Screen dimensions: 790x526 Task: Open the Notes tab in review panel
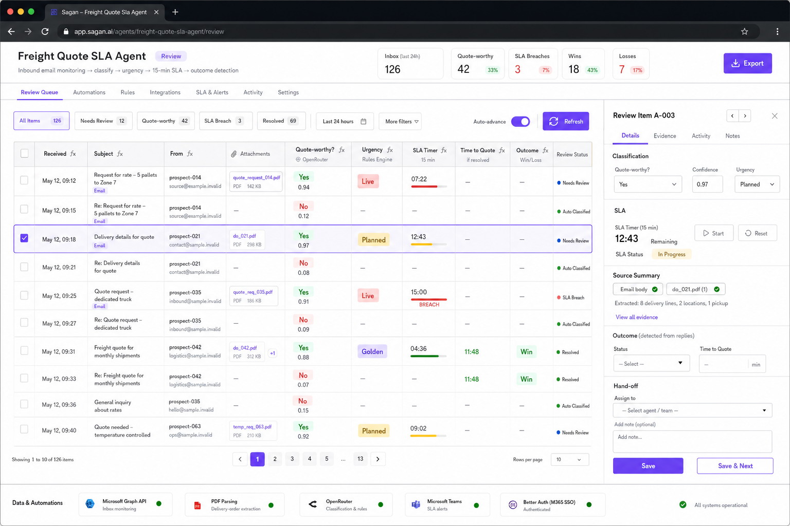(732, 136)
